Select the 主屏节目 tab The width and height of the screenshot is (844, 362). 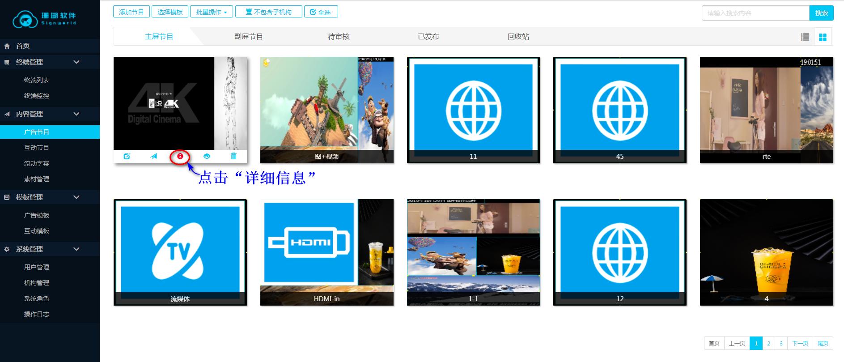coord(159,37)
